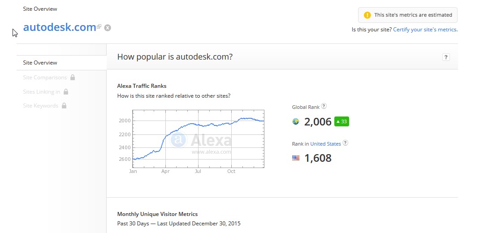Click the Alexa traffic rank graph

tap(198, 139)
